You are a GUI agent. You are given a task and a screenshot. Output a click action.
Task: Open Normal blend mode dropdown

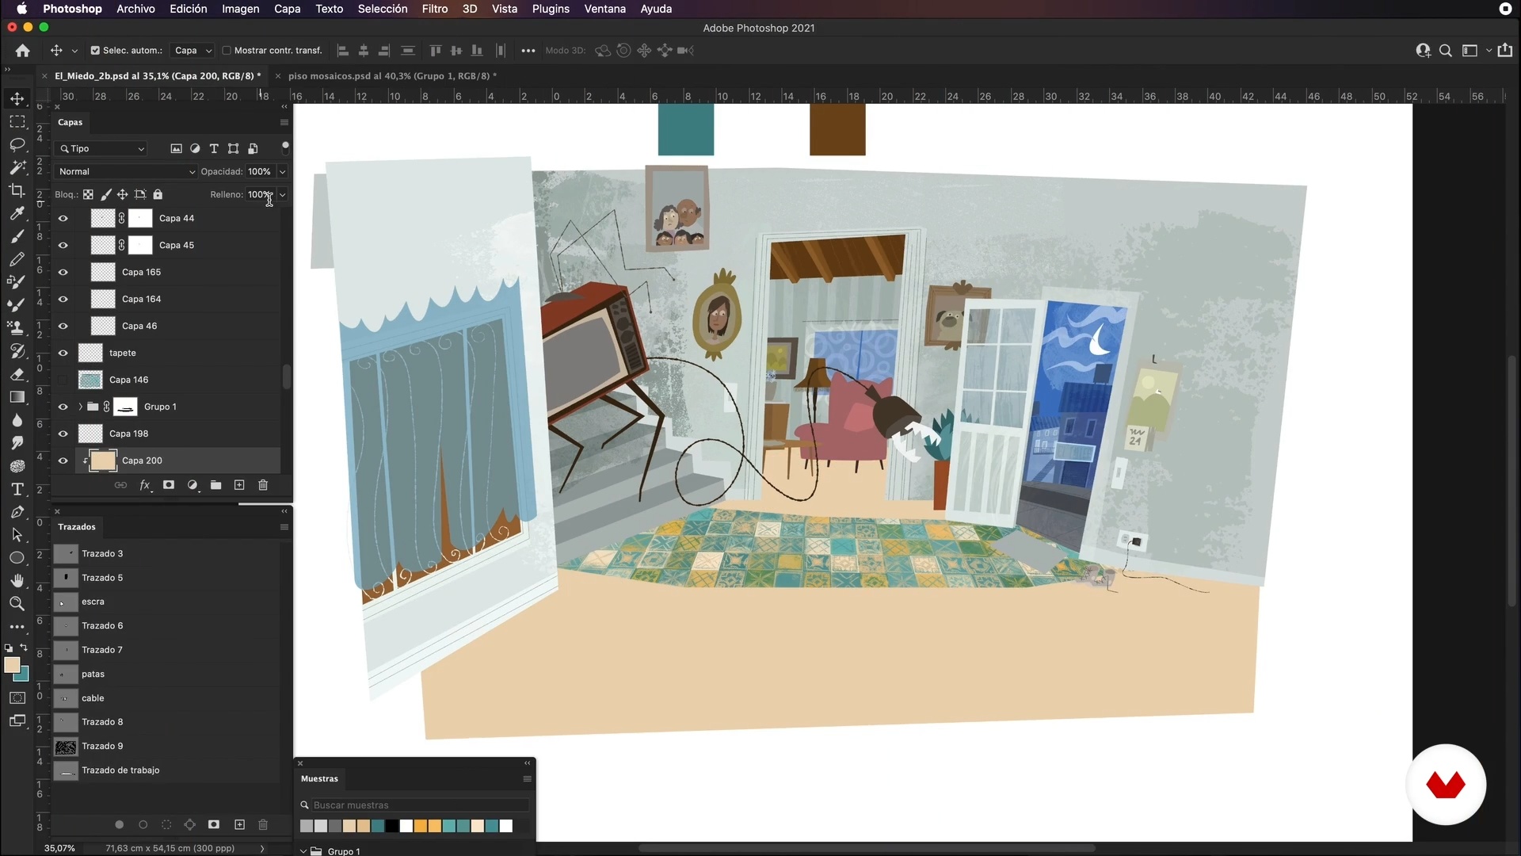[x=125, y=172]
